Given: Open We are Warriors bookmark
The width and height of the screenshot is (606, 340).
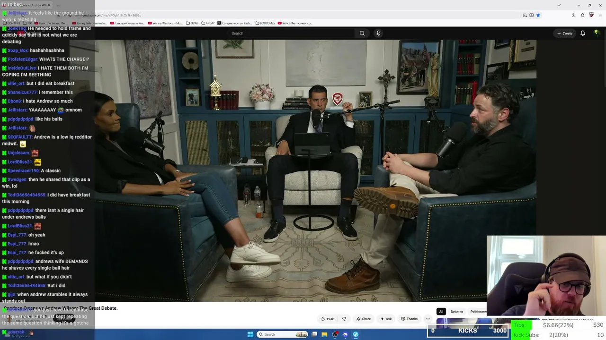Looking at the screenshot, I should tap(165, 23).
